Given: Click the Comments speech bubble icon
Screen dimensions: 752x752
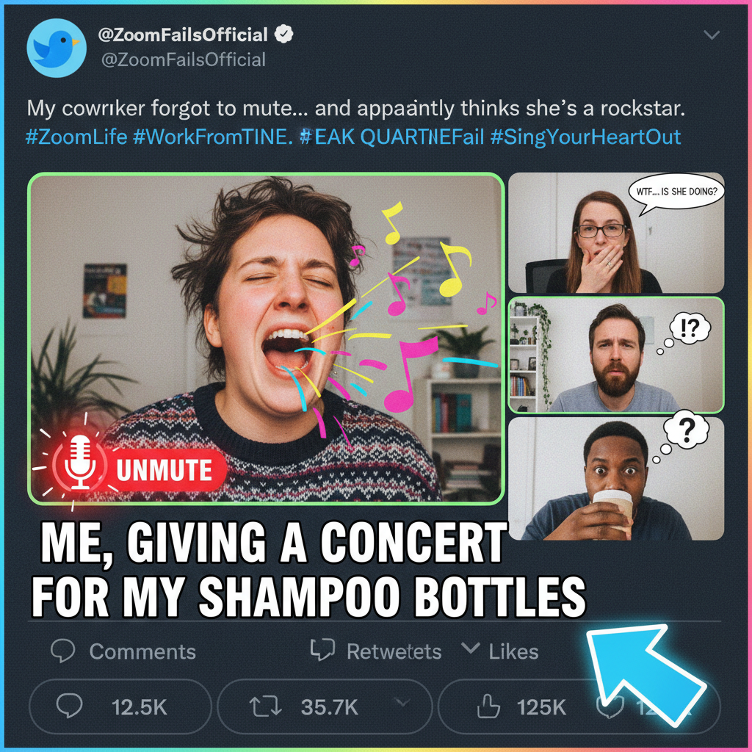Looking at the screenshot, I should coord(63,651).
